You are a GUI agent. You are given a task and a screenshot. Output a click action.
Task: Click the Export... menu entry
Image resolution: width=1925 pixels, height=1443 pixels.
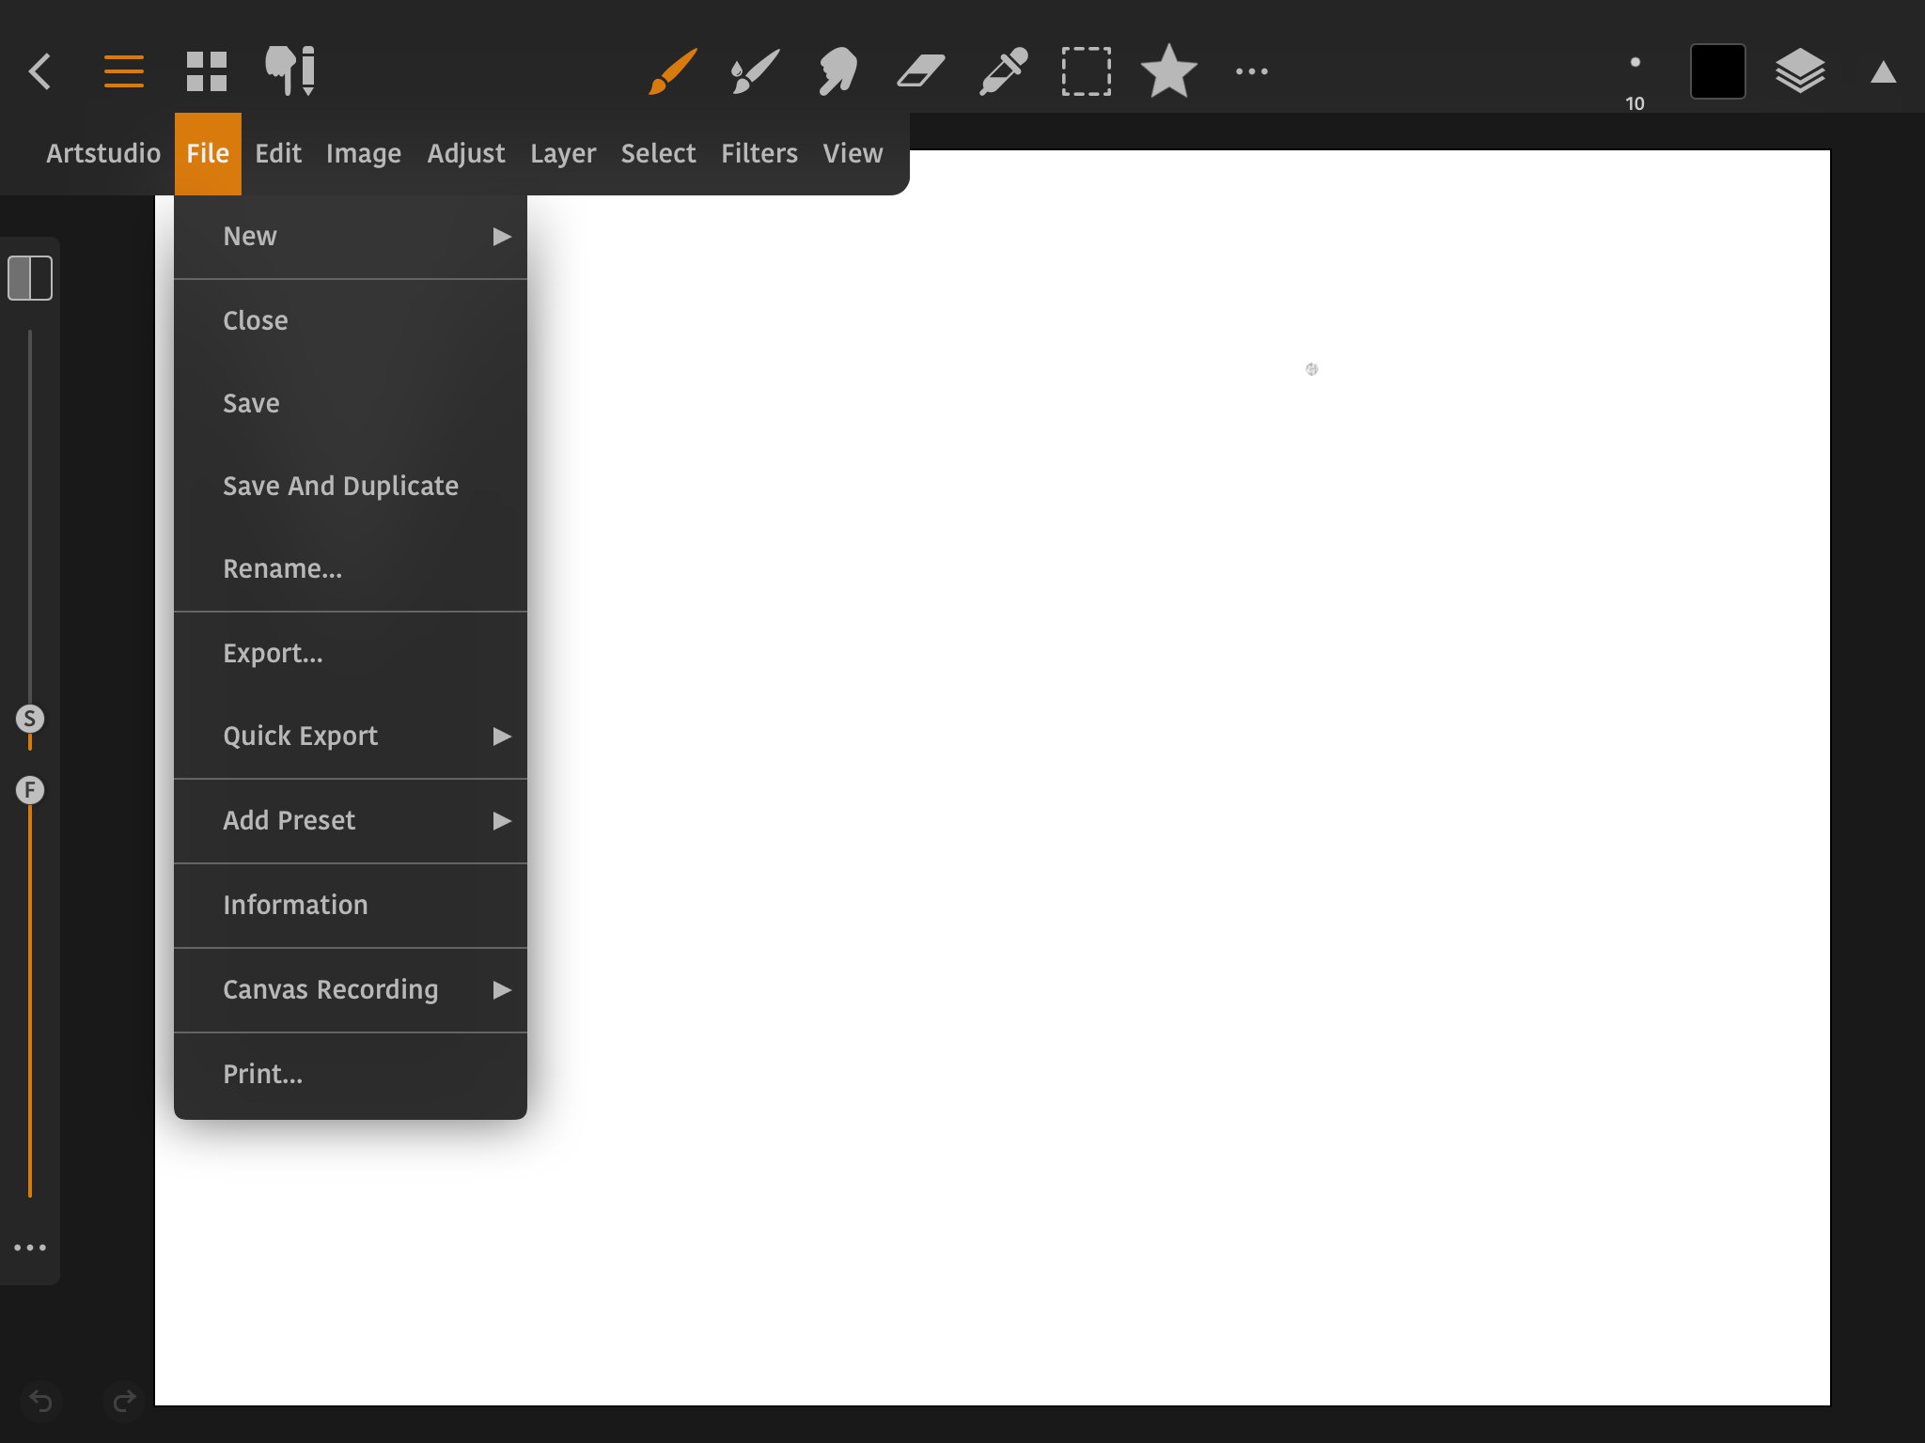(x=273, y=653)
